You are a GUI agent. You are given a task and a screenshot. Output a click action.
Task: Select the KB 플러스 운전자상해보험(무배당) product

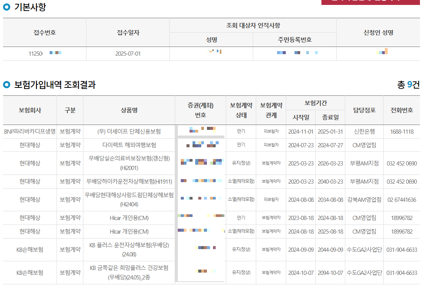[x=129, y=250]
